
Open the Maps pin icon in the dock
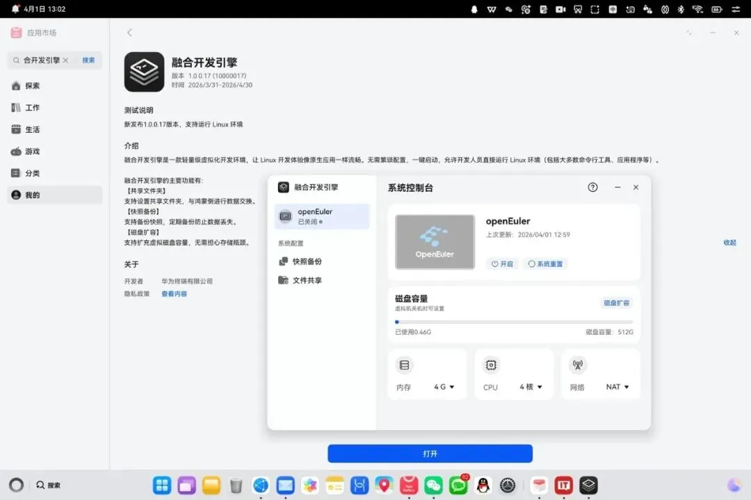pyautogui.click(x=384, y=485)
